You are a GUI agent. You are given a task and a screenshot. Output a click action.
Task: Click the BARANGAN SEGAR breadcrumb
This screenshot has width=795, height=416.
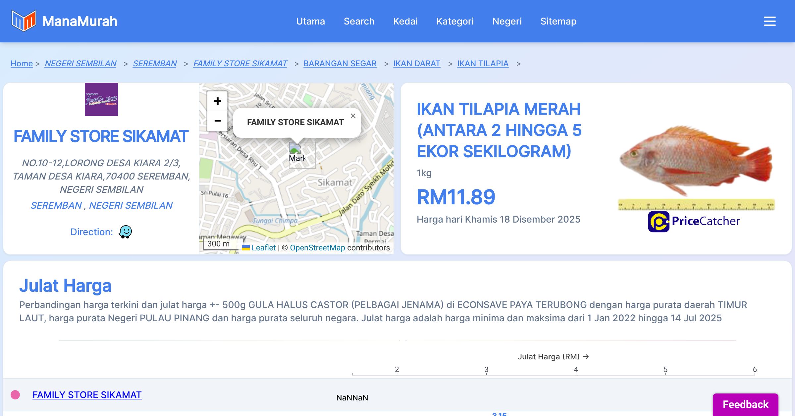[340, 63]
